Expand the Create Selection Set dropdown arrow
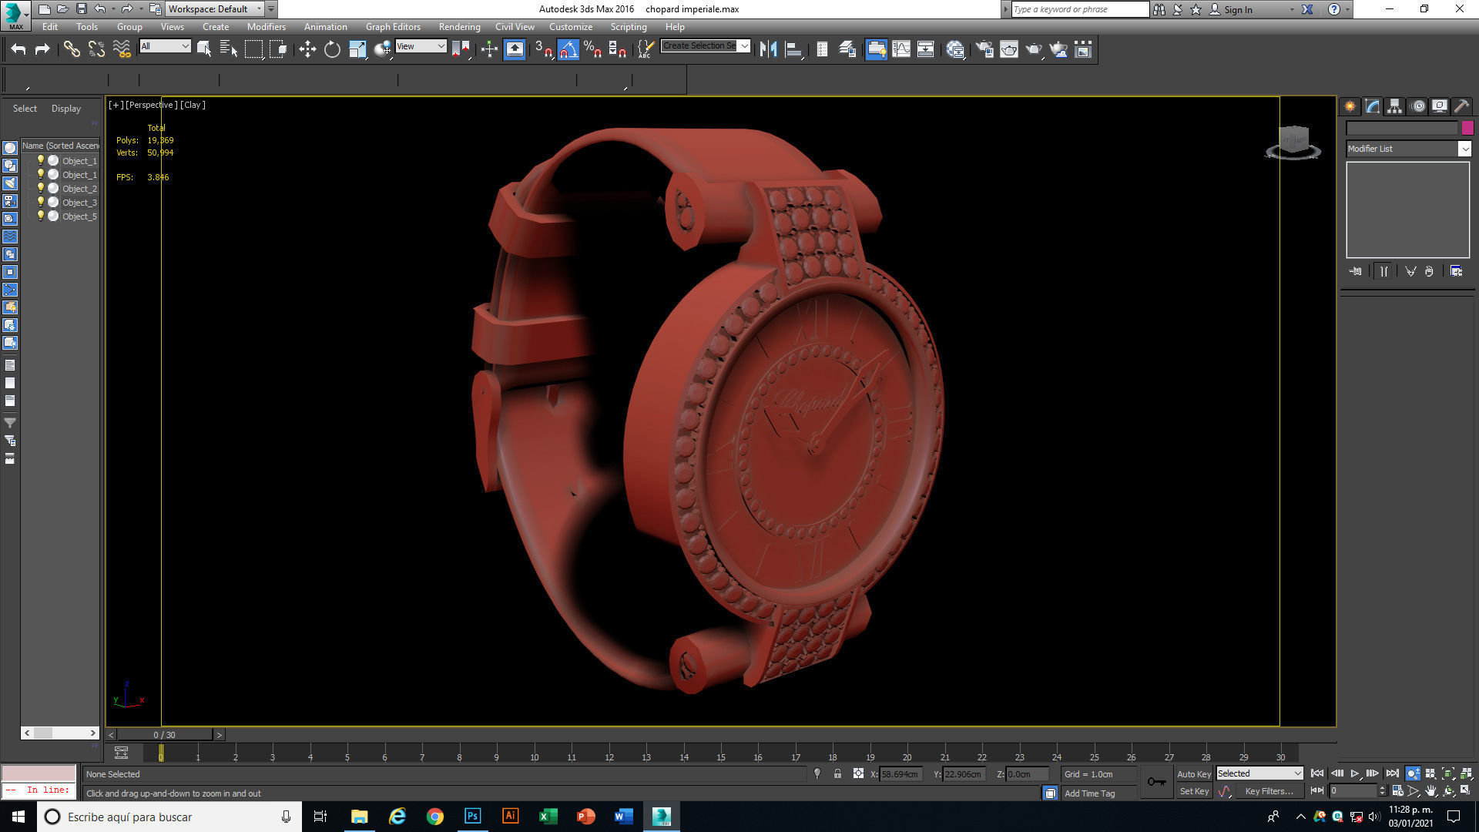The image size is (1479, 832). (x=744, y=46)
